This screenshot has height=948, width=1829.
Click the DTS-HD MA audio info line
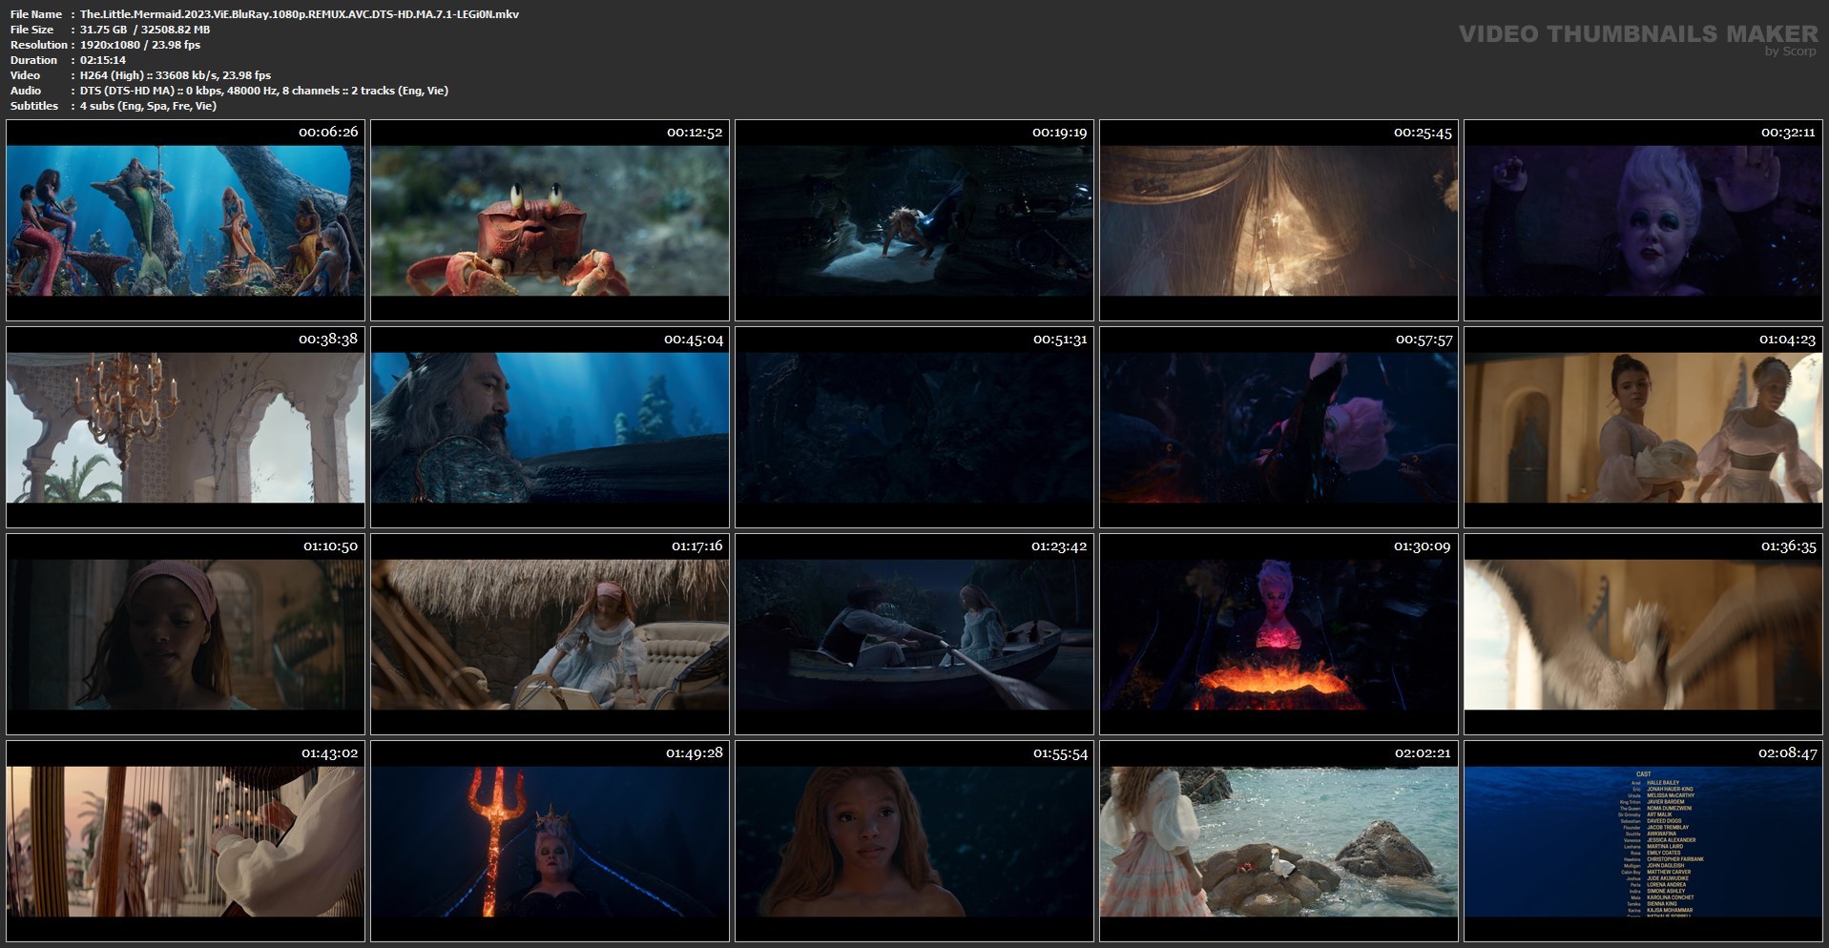[x=264, y=91]
